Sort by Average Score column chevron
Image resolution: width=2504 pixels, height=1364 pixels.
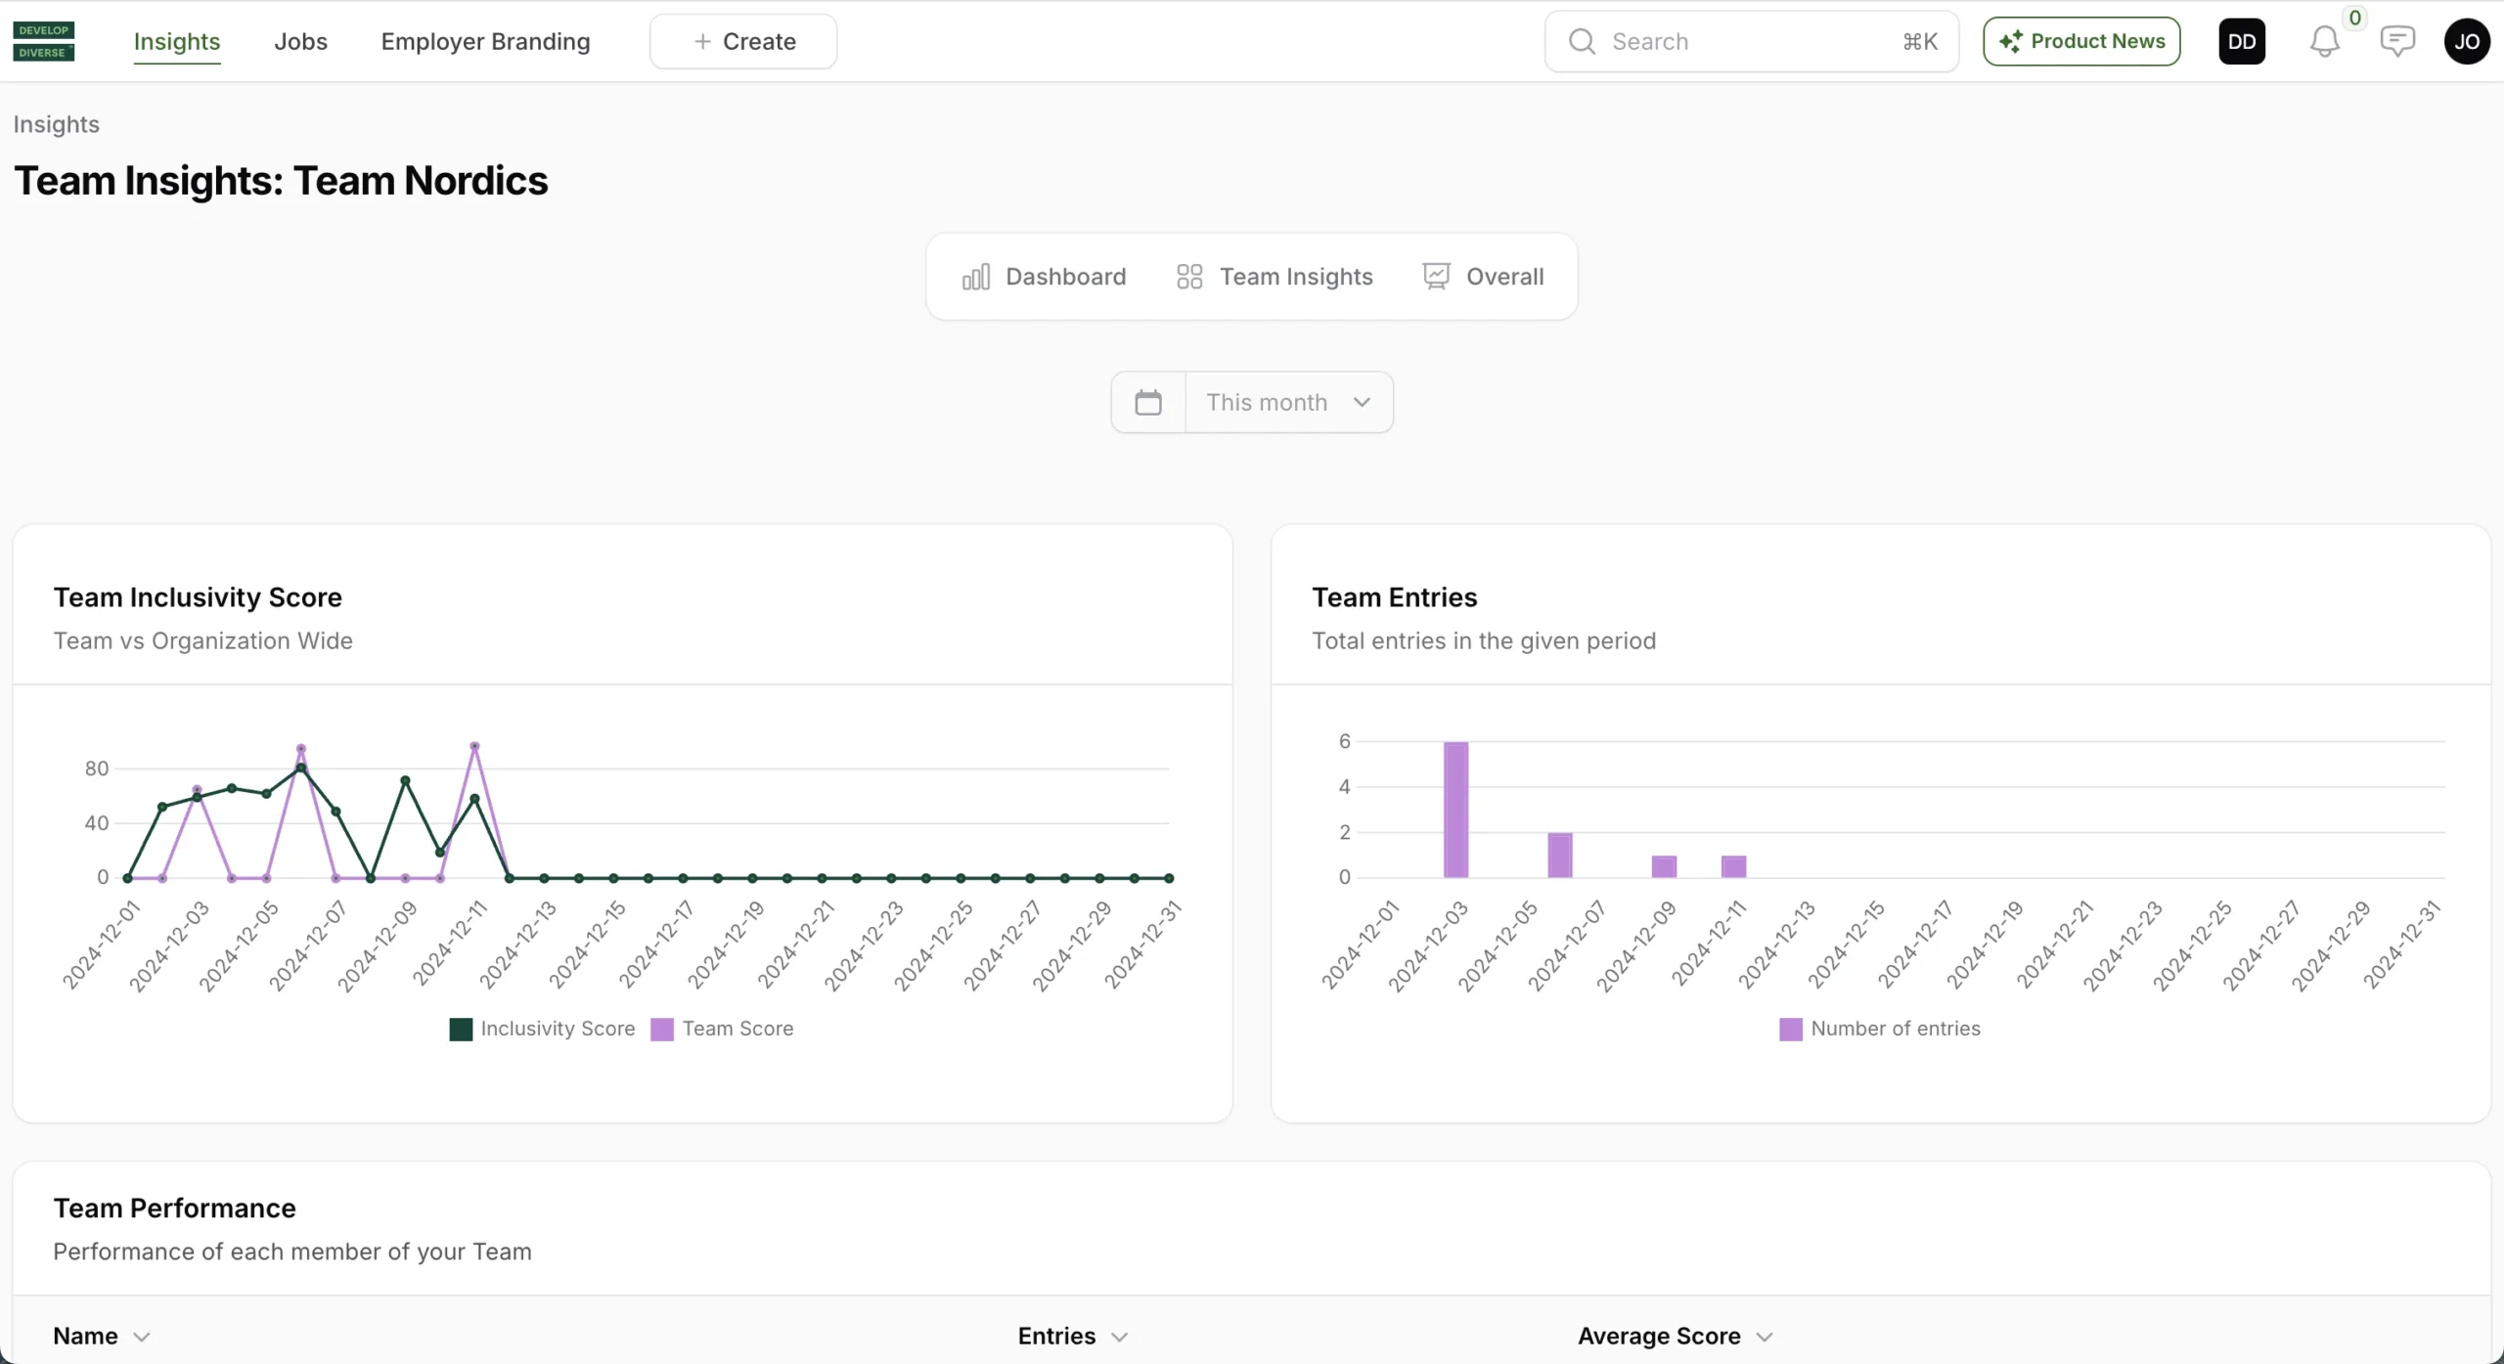click(1764, 1337)
